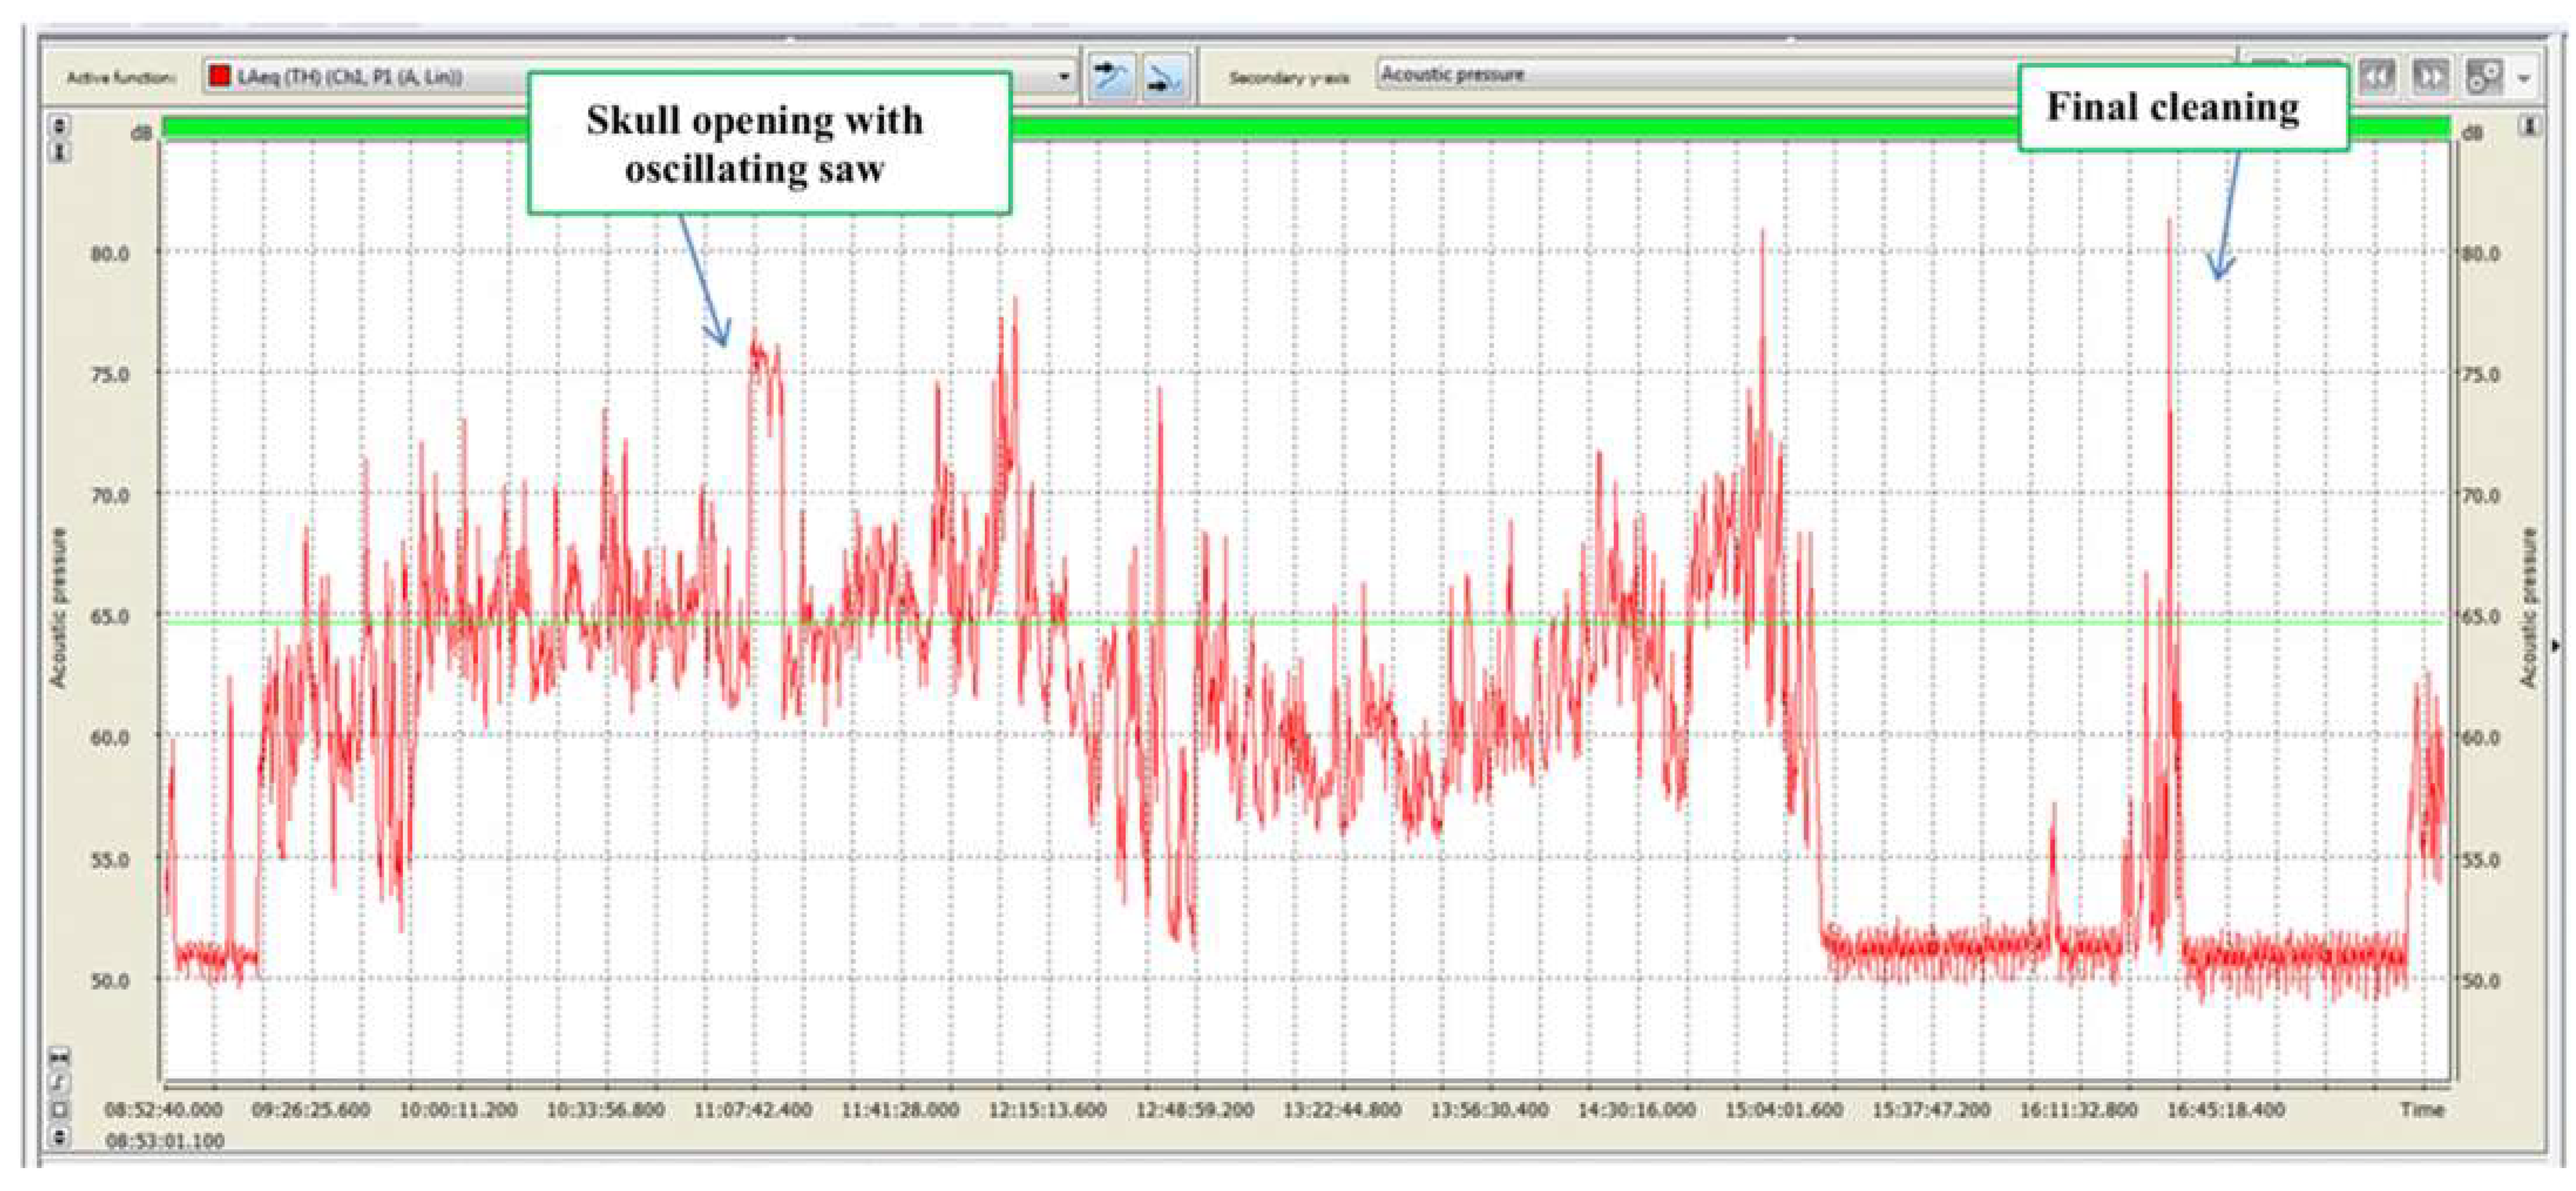The height and width of the screenshot is (1191, 2576).
Task: Click the bottom-left up-down spinner
Action: pos(60,1137)
